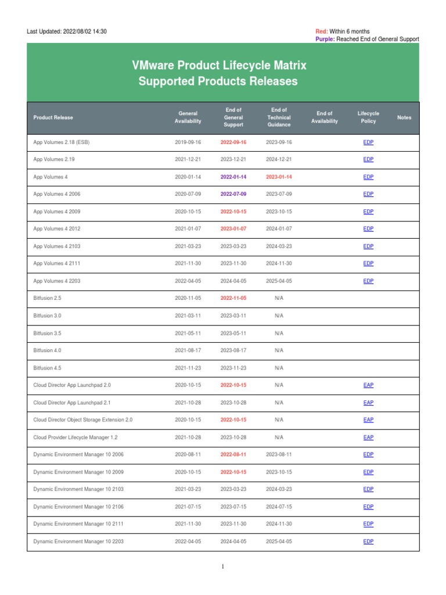The width and height of the screenshot is (446, 595).
Task: Open the EAP link for Cloud Director App Launchpad 2.0
Action: [368, 385]
